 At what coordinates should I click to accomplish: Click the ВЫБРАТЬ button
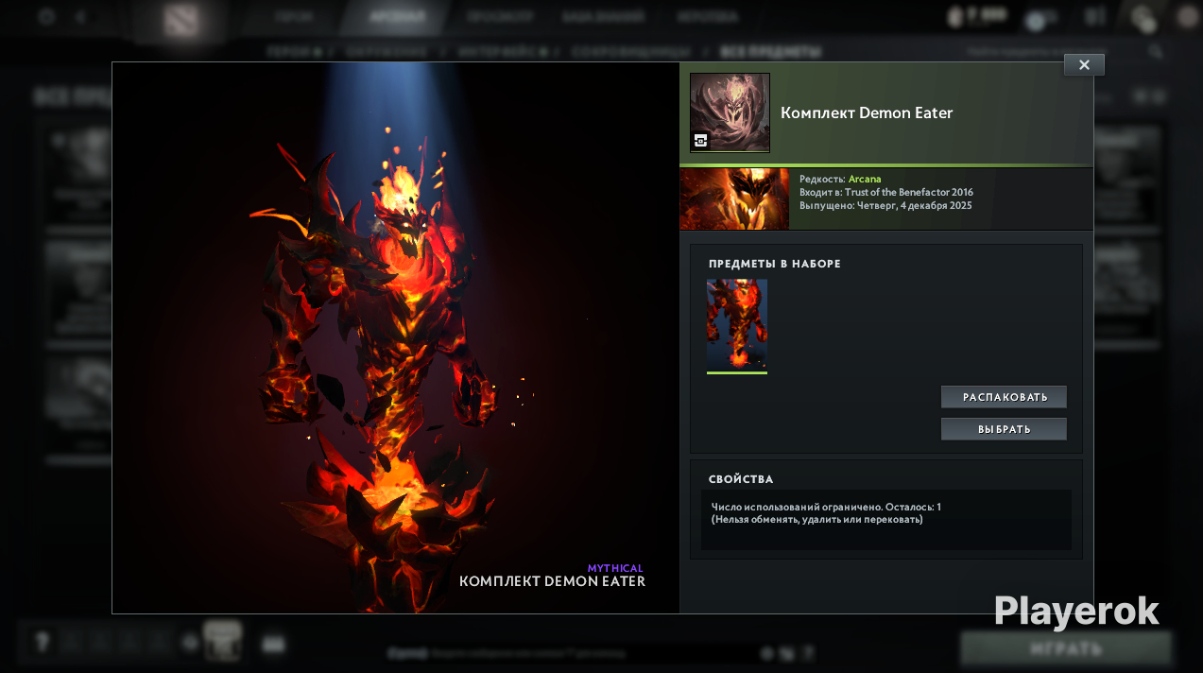pos(1004,429)
